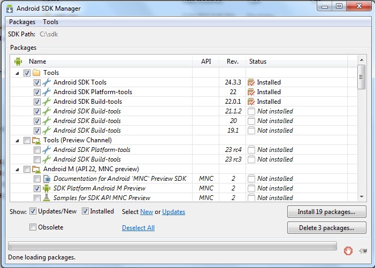Click the log window icon at bottom right
Image resolution: width=375 pixels, height=268 pixels.
click(x=364, y=250)
